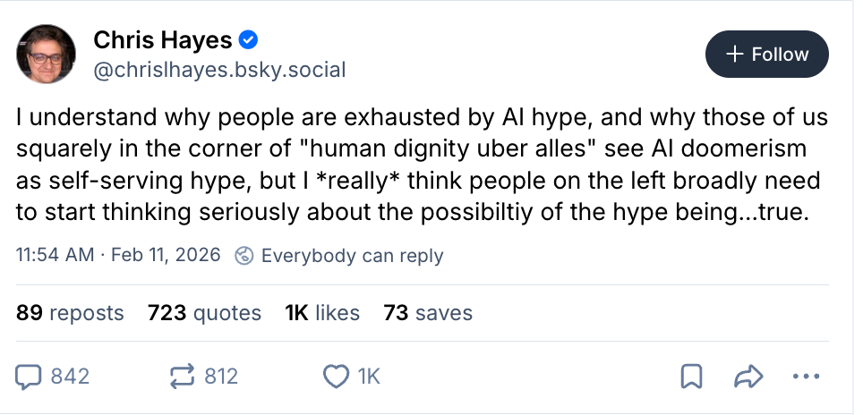The image size is (863, 415).
Task: View the 89 reposts list
Action: point(70,313)
